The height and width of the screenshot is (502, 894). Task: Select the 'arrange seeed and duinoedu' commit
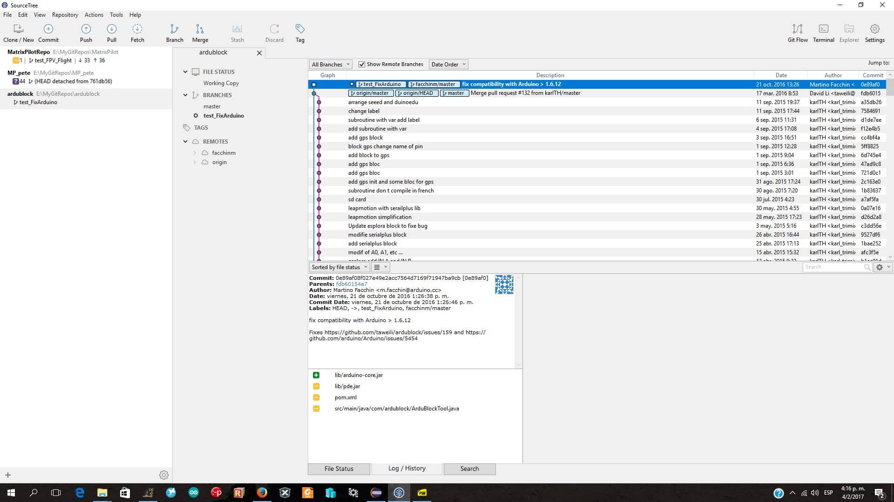point(597,102)
